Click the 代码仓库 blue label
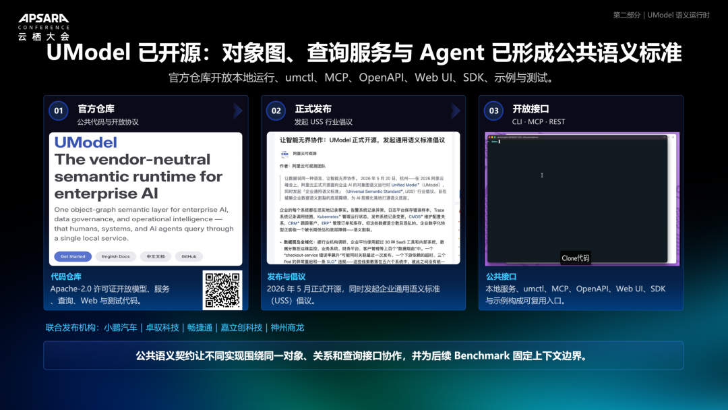The height and width of the screenshot is (410, 728). point(66,276)
